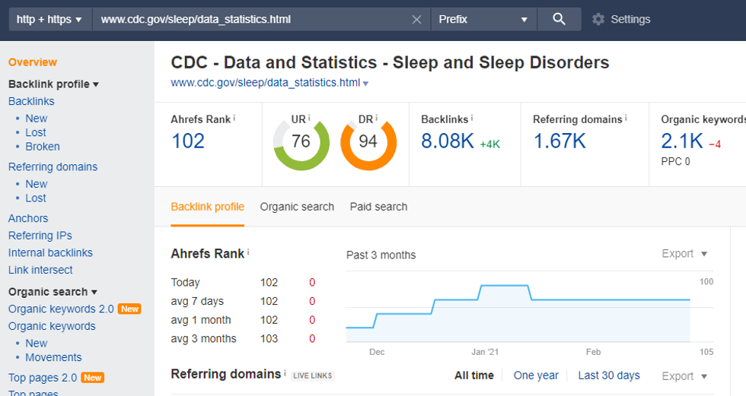Select the One year range
The image size is (746, 396).
point(536,375)
